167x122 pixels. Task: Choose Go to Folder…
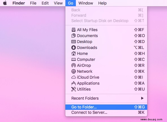pos(106,107)
